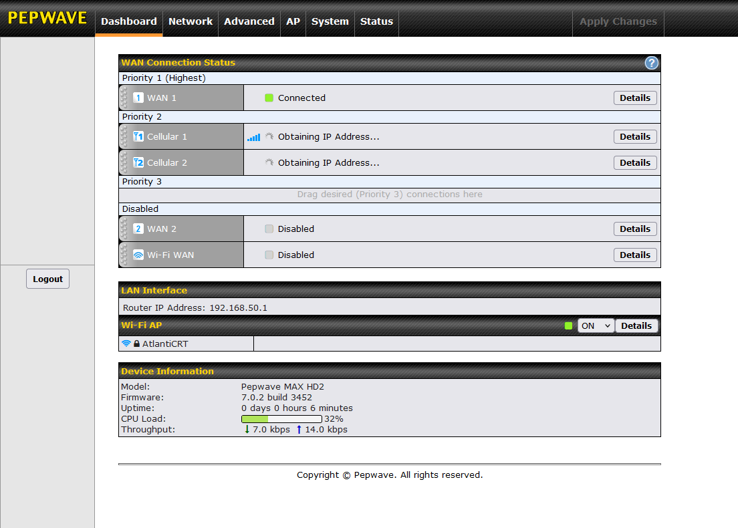Open Wi-Fi AP Details

[x=636, y=325]
